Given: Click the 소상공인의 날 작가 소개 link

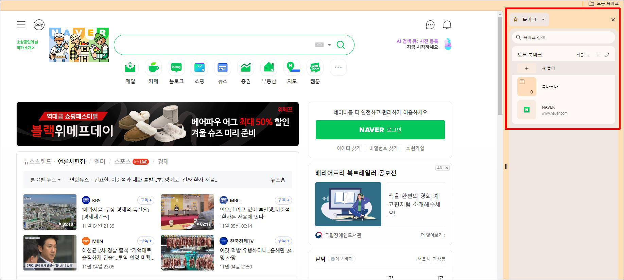Looking at the screenshot, I should [27, 45].
